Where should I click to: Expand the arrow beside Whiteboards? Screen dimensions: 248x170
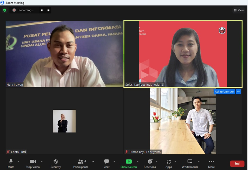tap(198, 162)
